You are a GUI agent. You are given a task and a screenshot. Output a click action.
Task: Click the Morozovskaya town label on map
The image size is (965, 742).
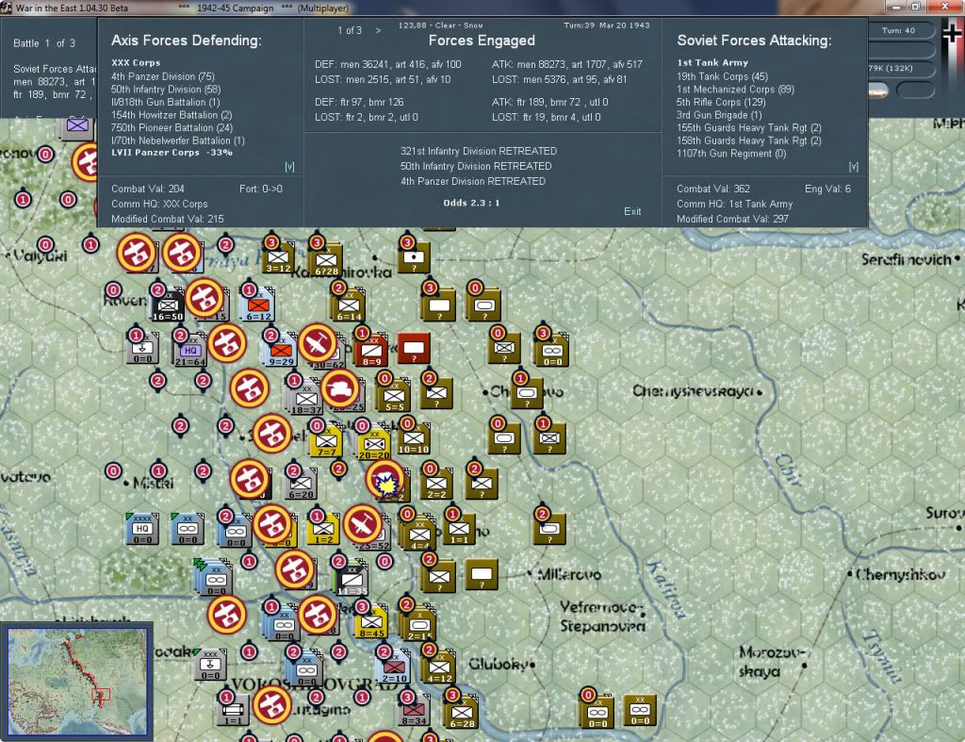pos(772,661)
